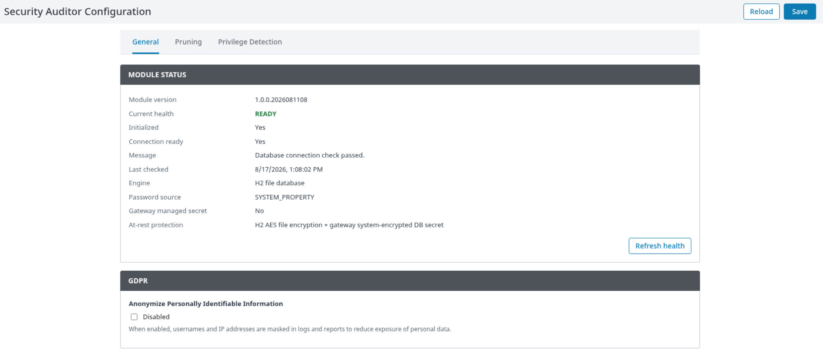
Task: Select the module version value 1.0.0.2026081108
Action: (x=281, y=100)
